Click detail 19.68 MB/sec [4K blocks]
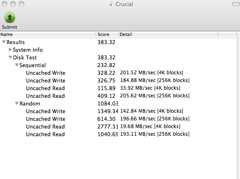 coord(150,126)
